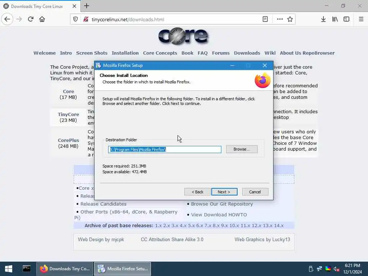
Task: Open Browse Our Git Repository link
Action: (x=222, y=204)
